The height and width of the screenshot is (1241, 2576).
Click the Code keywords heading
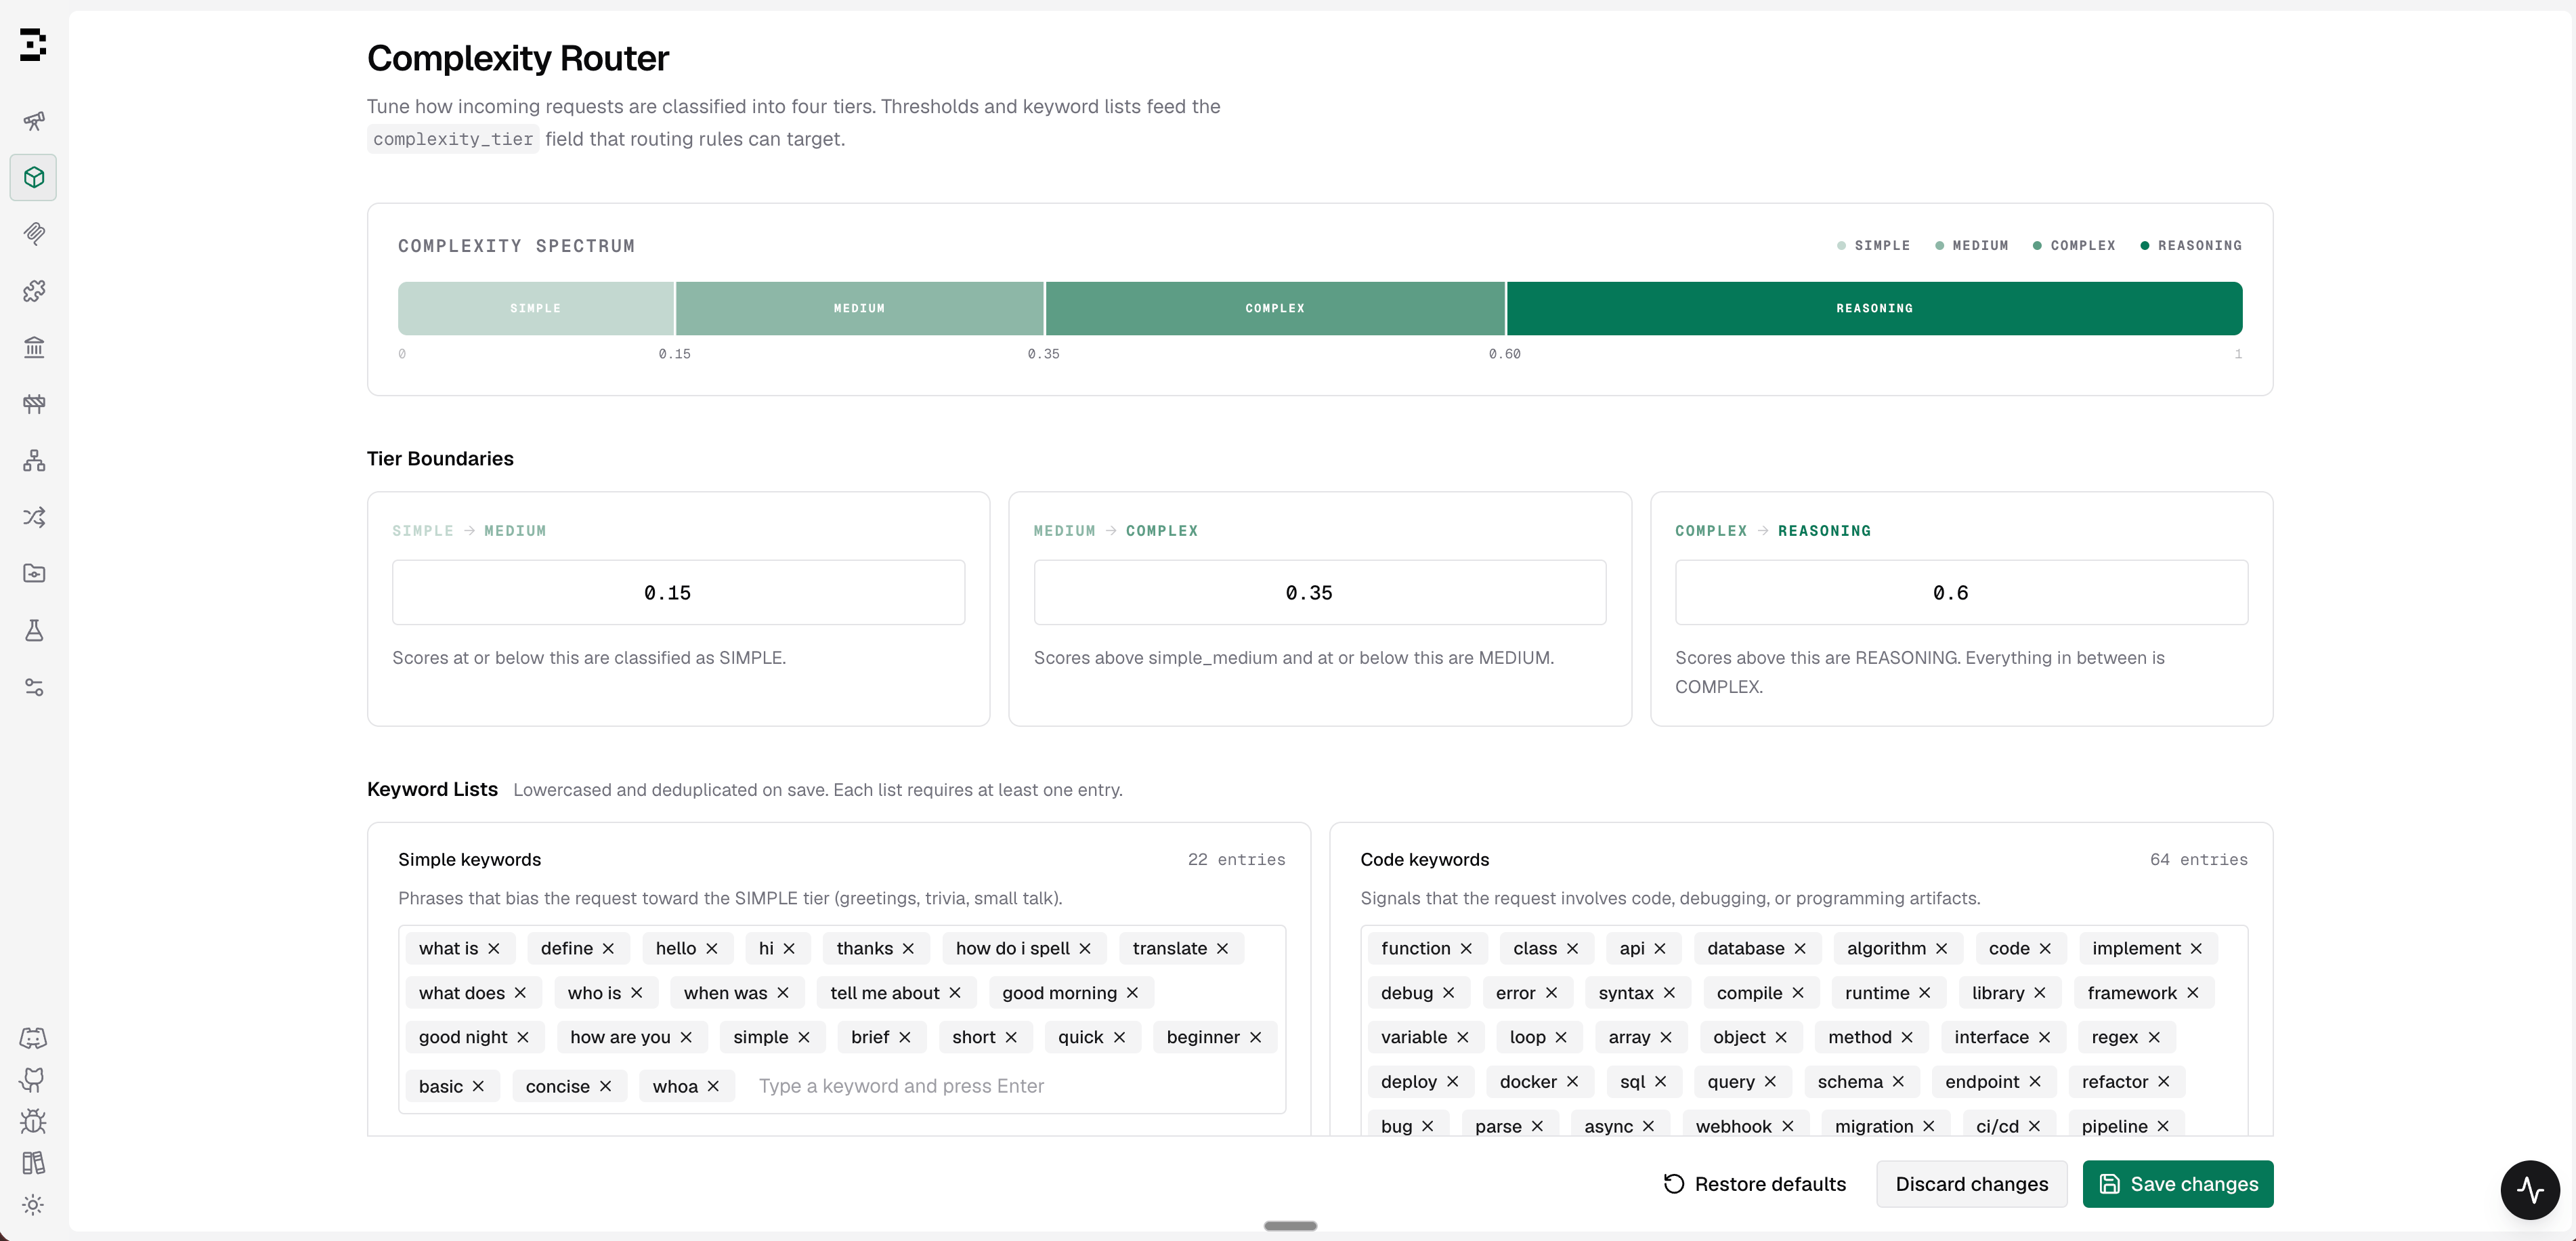pyautogui.click(x=1424, y=860)
